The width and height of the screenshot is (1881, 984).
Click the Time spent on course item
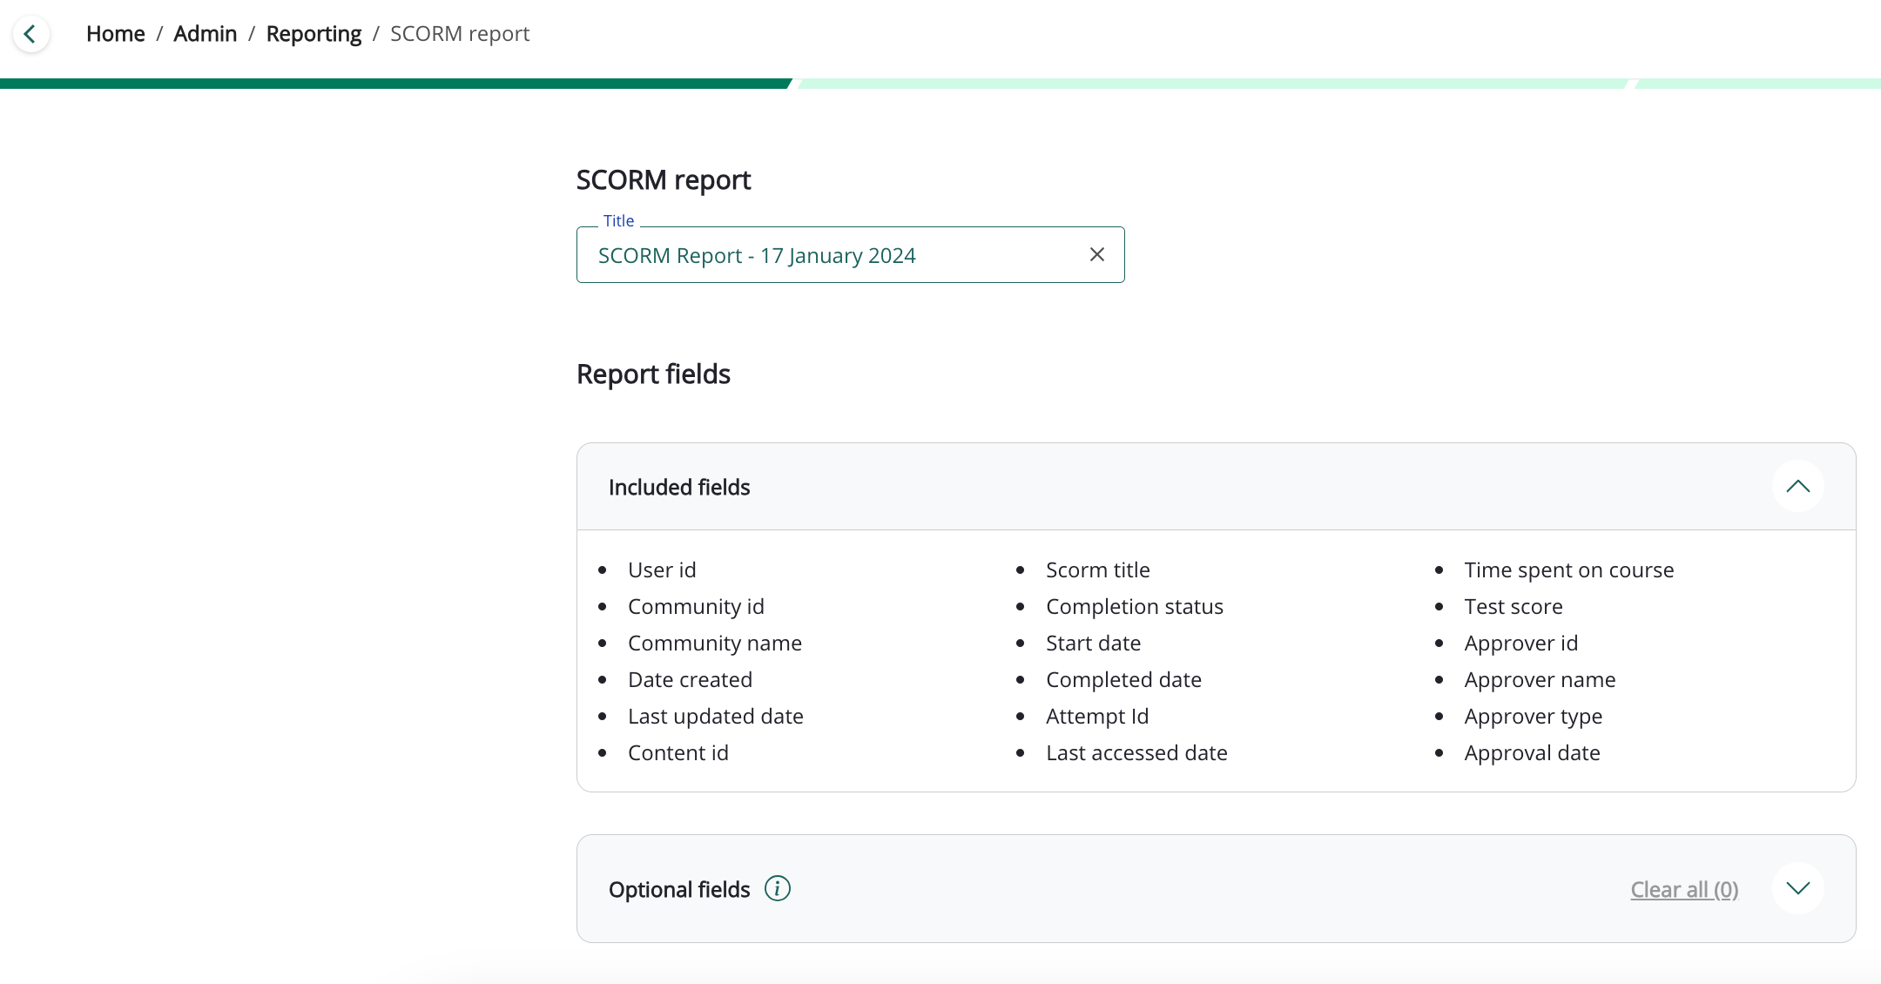(x=1567, y=570)
